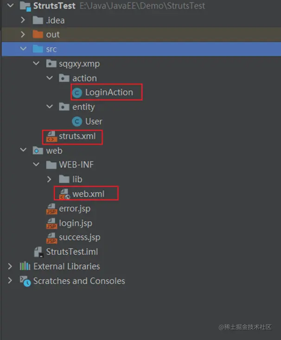Click the success.jsp file icon
The width and height of the screenshot is (281, 340).
point(51,238)
